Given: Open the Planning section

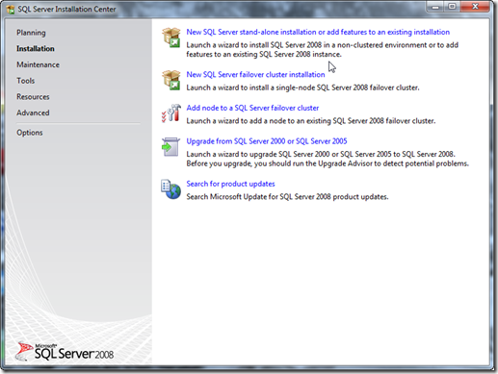Looking at the screenshot, I should (31, 33).
